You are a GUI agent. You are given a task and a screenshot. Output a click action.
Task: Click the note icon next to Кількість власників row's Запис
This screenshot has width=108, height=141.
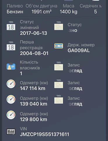pos(59,66)
